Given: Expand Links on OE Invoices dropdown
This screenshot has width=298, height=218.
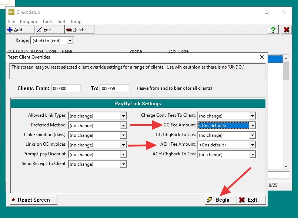Looking at the screenshot, I should click(123, 145).
